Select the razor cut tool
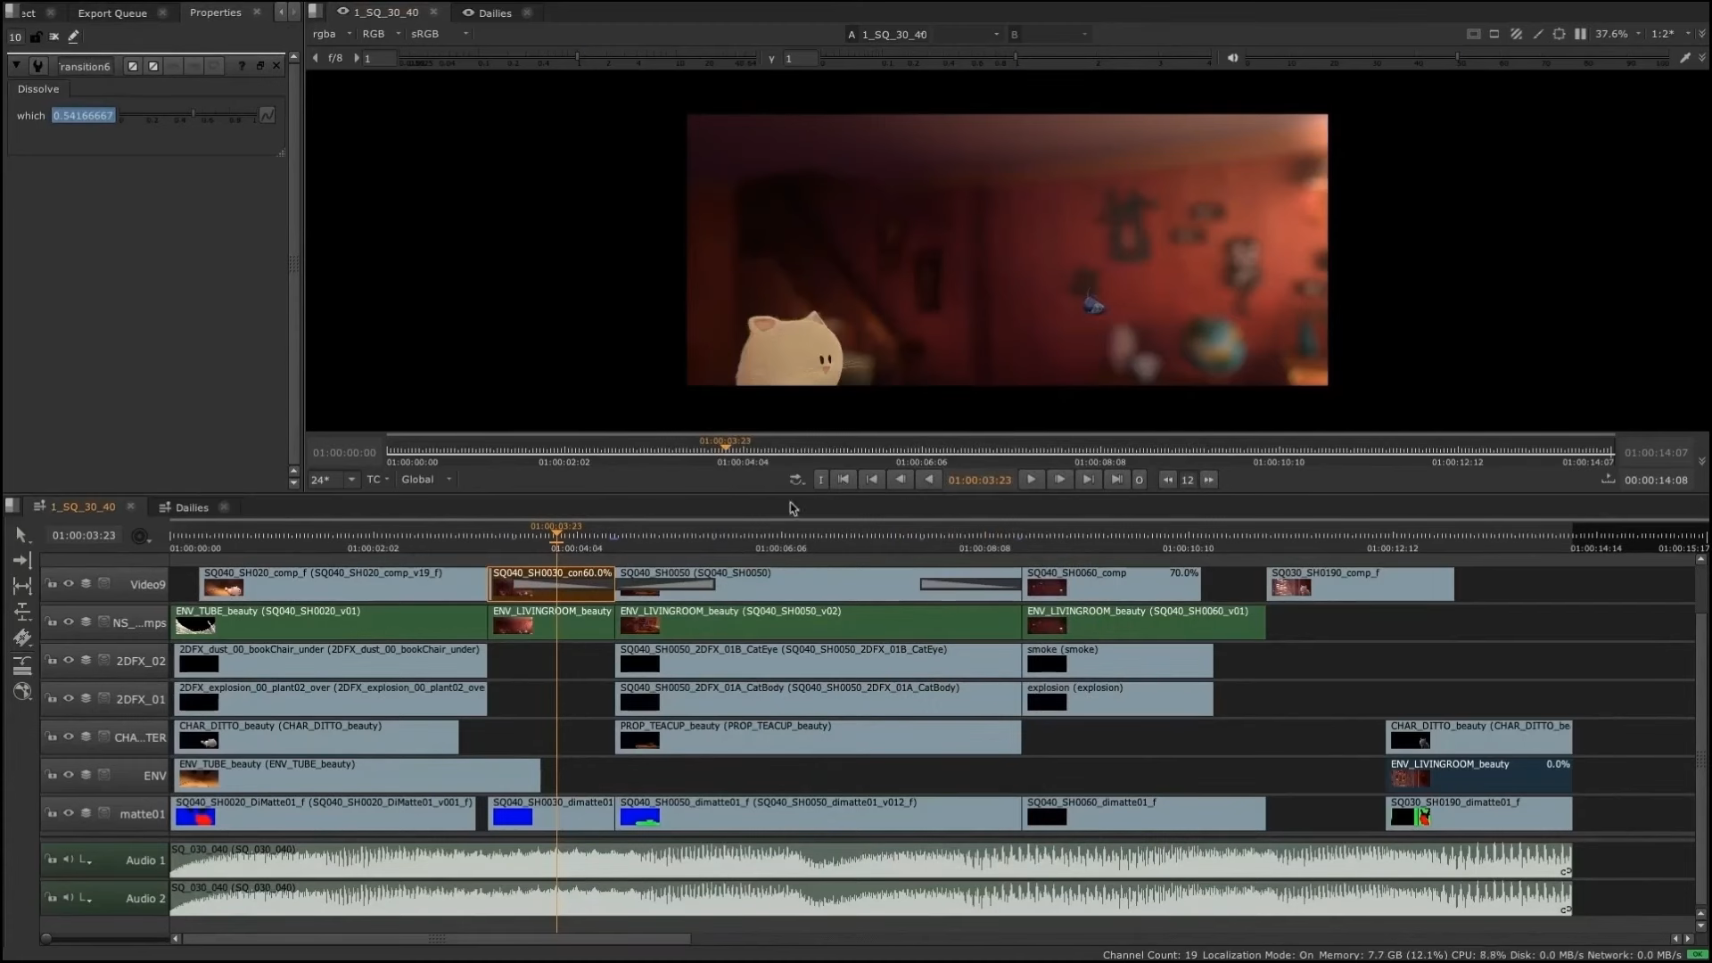The image size is (1712, 963). 22,638
